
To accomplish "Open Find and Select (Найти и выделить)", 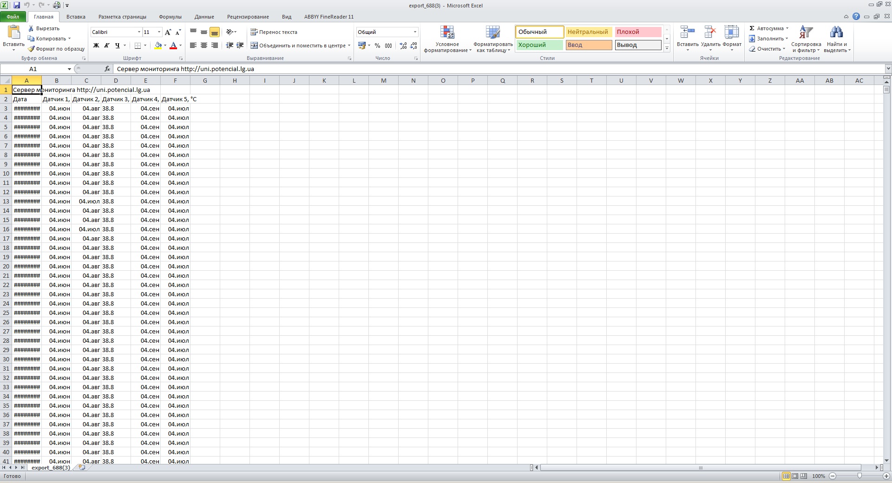I will (x=837, y=39).
